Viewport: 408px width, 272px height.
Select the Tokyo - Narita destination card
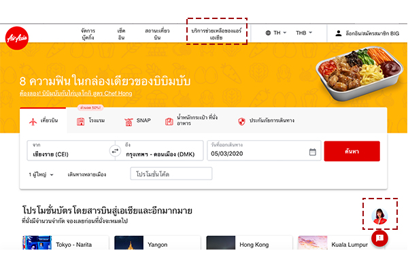pos(65,243)
